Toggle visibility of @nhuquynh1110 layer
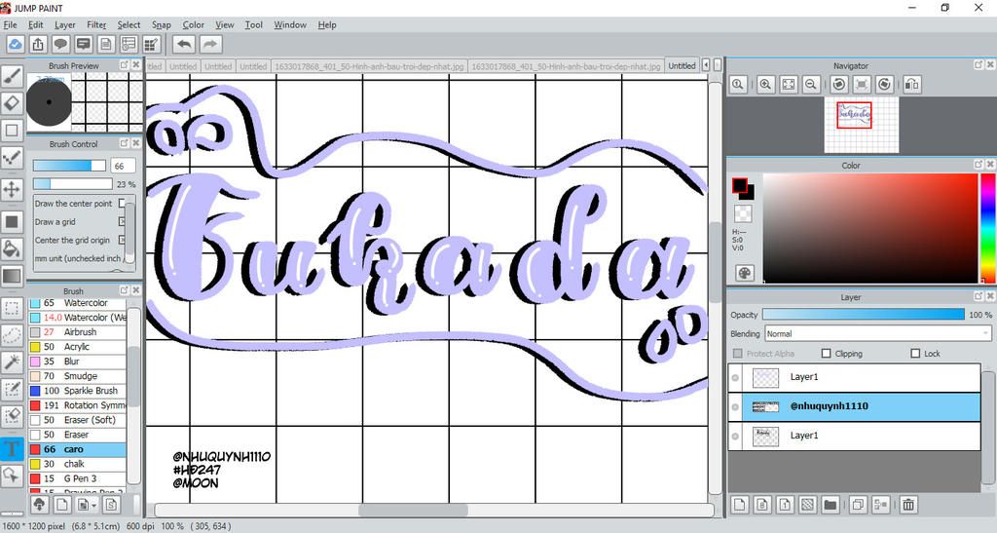The image size is (997, 533). coord(735,407)
